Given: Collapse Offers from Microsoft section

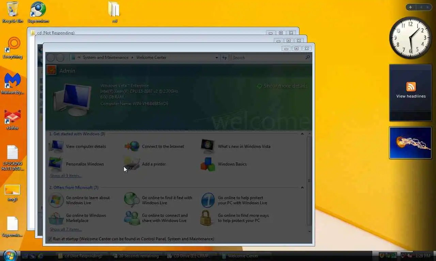Looking at the screenshot, I should coord(302,188).
